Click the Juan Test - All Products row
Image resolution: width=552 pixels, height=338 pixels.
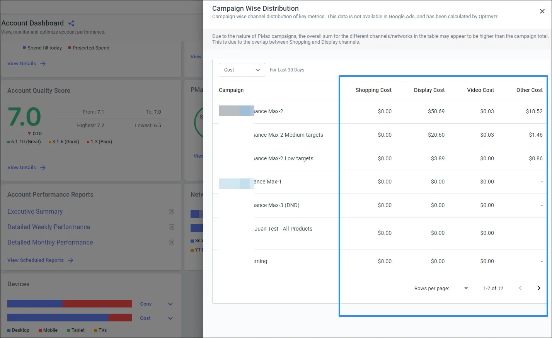click(x=380, y=233)
